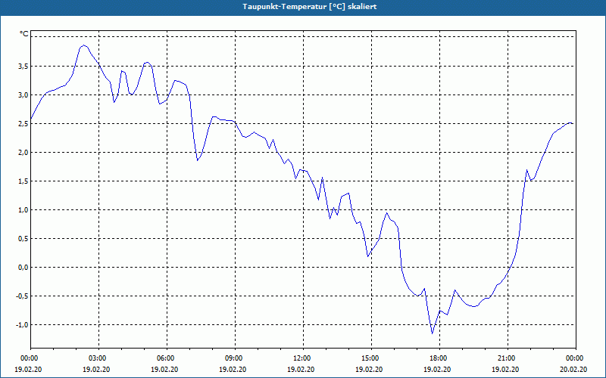Click the blue curve's lowest dip near -1,2
Image resolution: width=606 pixels, height=378 pixels.
(x=432, y=333)
